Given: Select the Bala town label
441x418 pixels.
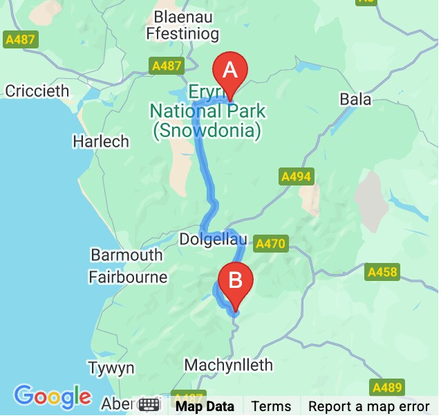Looking at the screenshot, I should click(x=355, y=100).
